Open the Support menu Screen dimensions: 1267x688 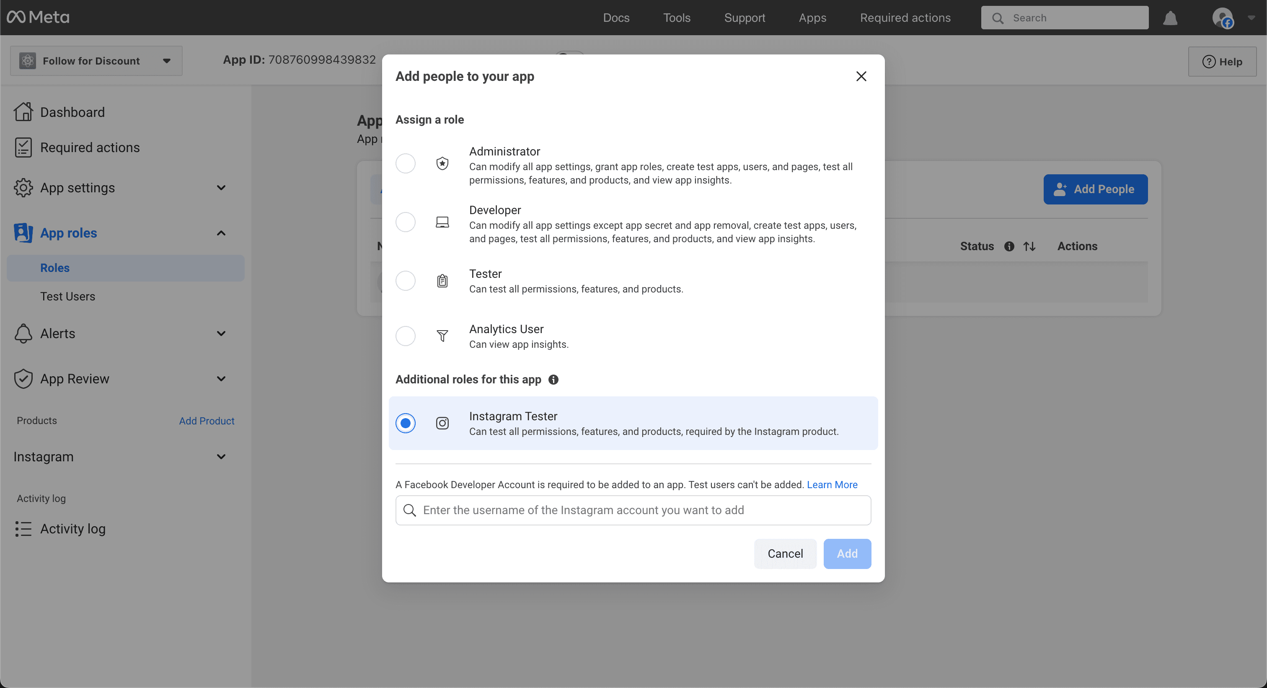[x=745, y=18]
